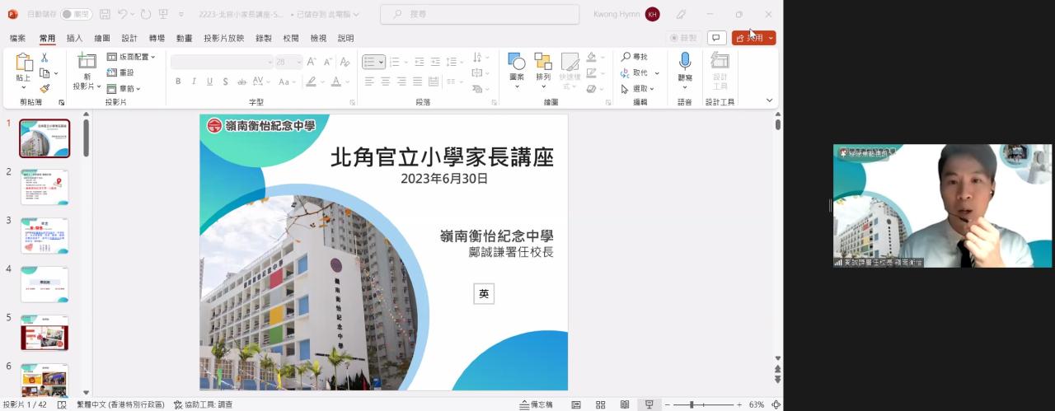The width and height of the screenshot is (1055, 411).
Task: Click the pen icon beside user avatar
Action: click(681, 14)
